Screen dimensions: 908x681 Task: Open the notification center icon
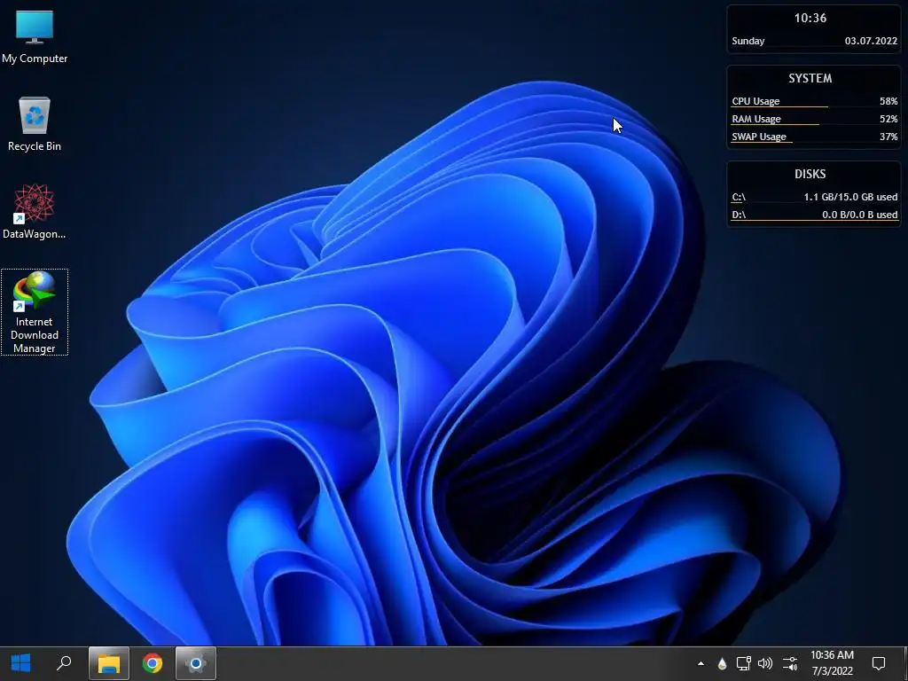tap(879, 663)
